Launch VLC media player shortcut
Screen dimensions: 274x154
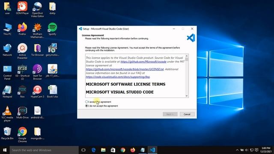coord(7,114)
